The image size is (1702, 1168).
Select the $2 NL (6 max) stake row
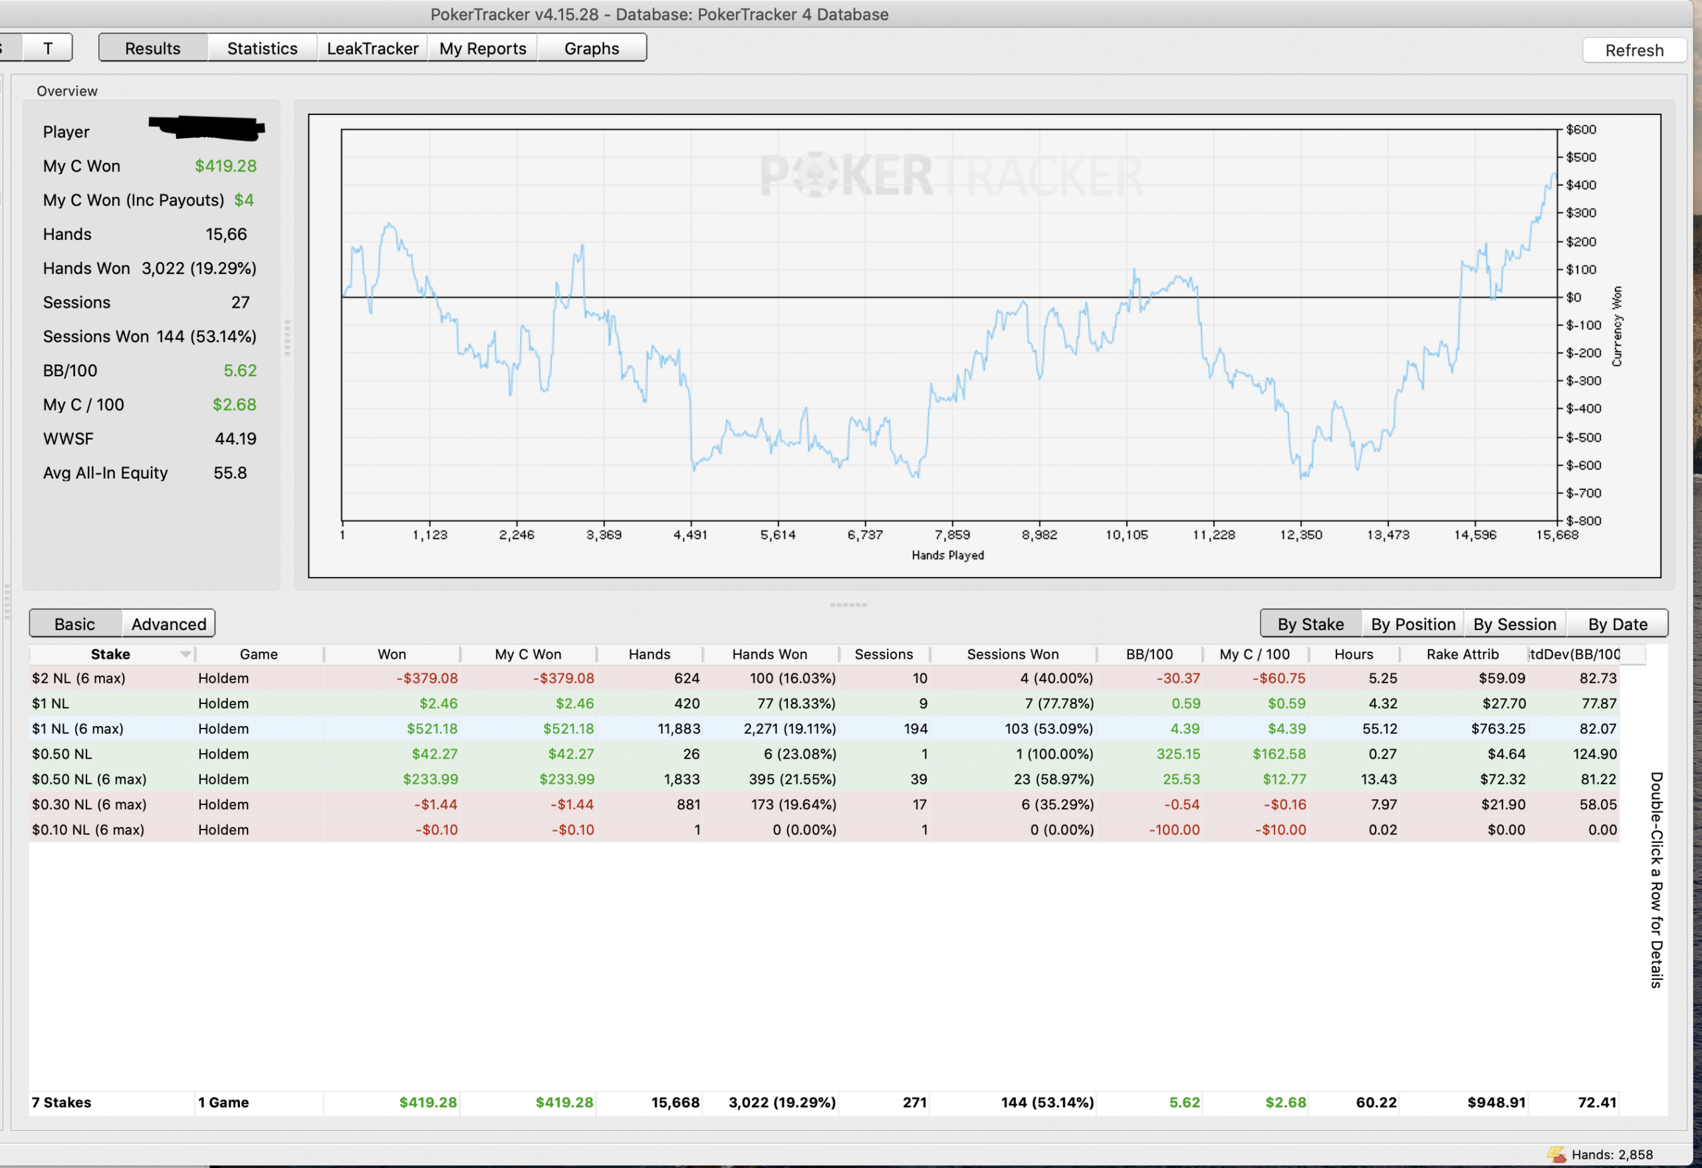tap(824, 678)
